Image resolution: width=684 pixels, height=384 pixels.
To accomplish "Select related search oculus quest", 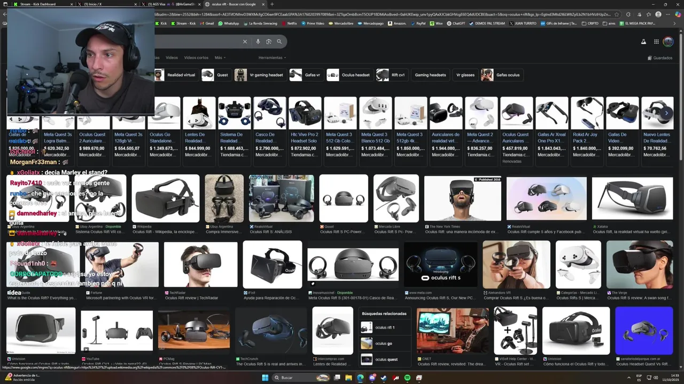I will point(384,359).
